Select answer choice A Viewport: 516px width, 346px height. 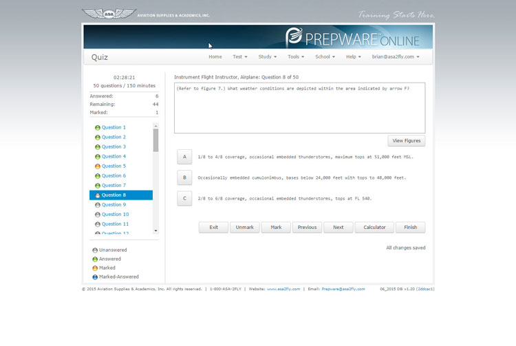[184, 157]
